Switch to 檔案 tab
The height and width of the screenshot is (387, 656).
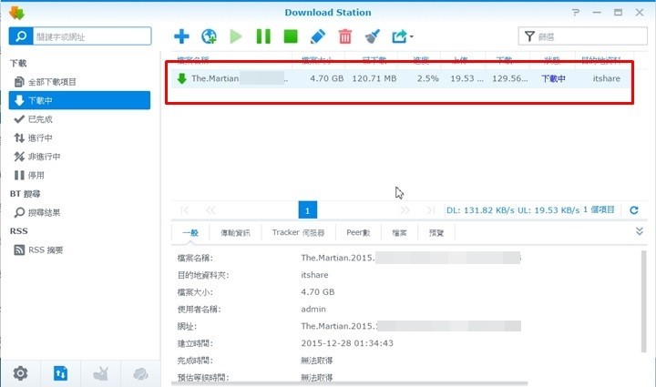[399, 233]
